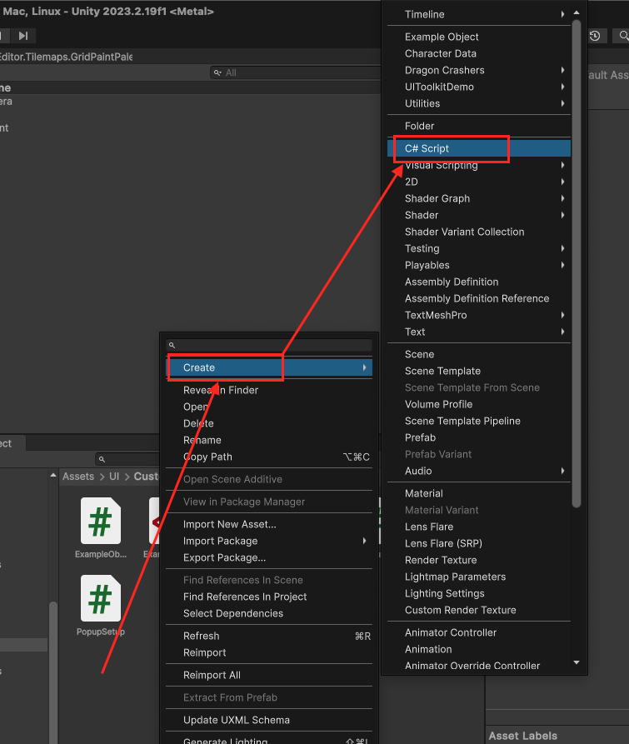Expand the Create submenu arrow
629x744 pixels.
click(x=364, y=367)
